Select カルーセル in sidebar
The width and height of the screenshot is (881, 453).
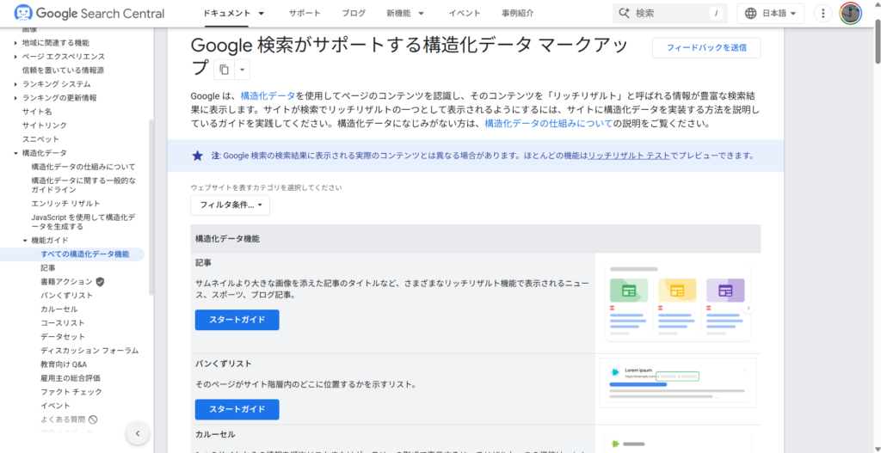[59, 309]
